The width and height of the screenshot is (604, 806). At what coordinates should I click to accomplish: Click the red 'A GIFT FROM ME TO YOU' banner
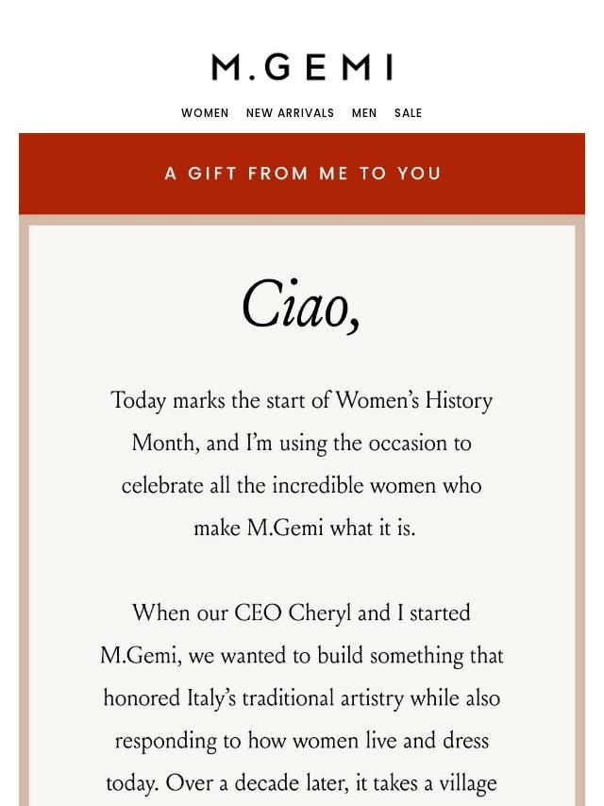click(302, 174)
